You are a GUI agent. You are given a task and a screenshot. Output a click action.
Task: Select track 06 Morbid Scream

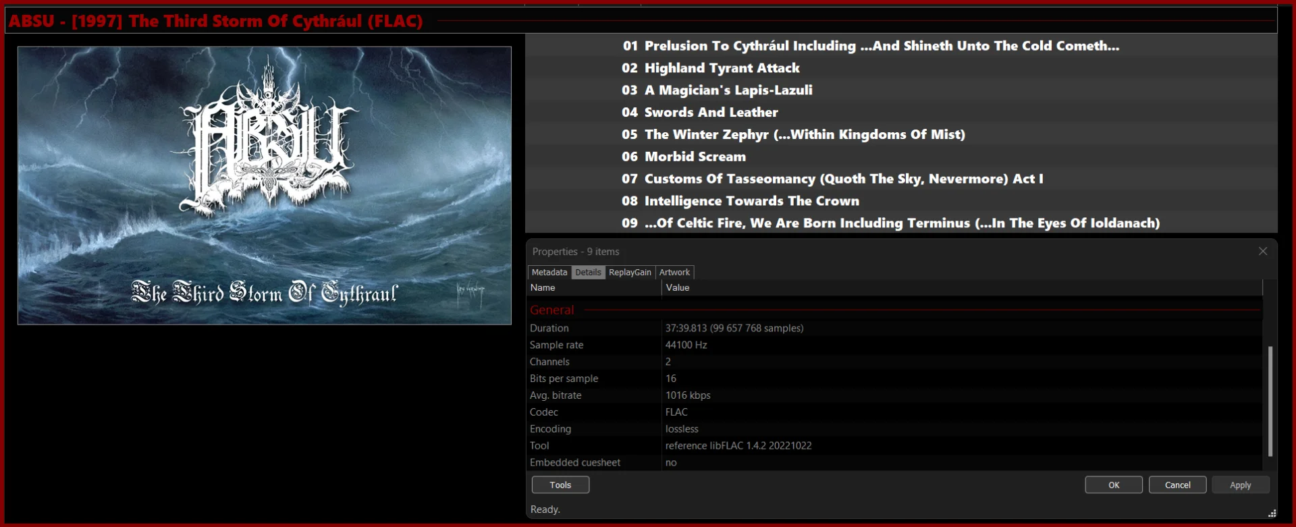pyautogui.click(x=901, y=157)
